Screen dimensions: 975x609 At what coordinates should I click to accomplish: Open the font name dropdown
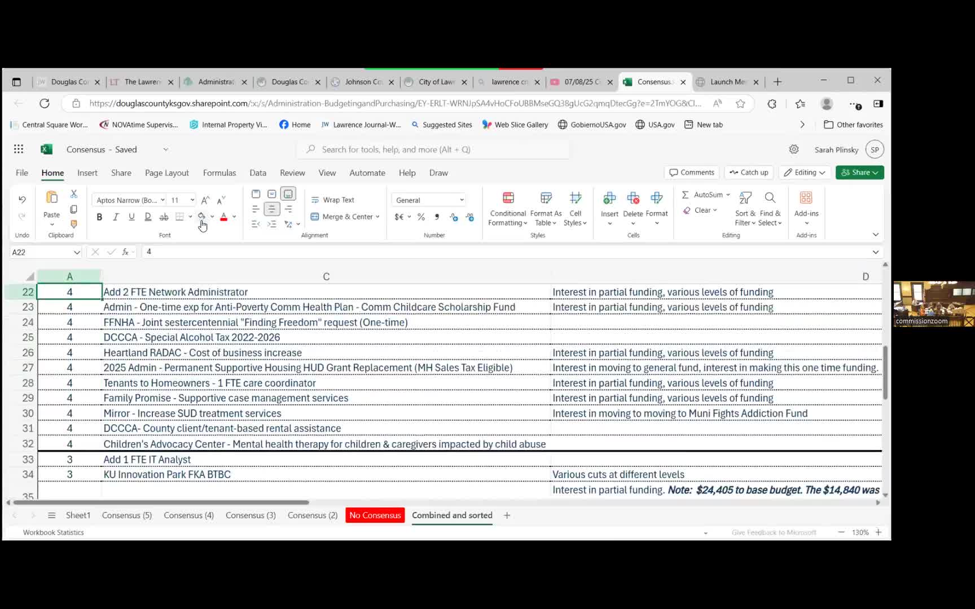tap(162, 200)
